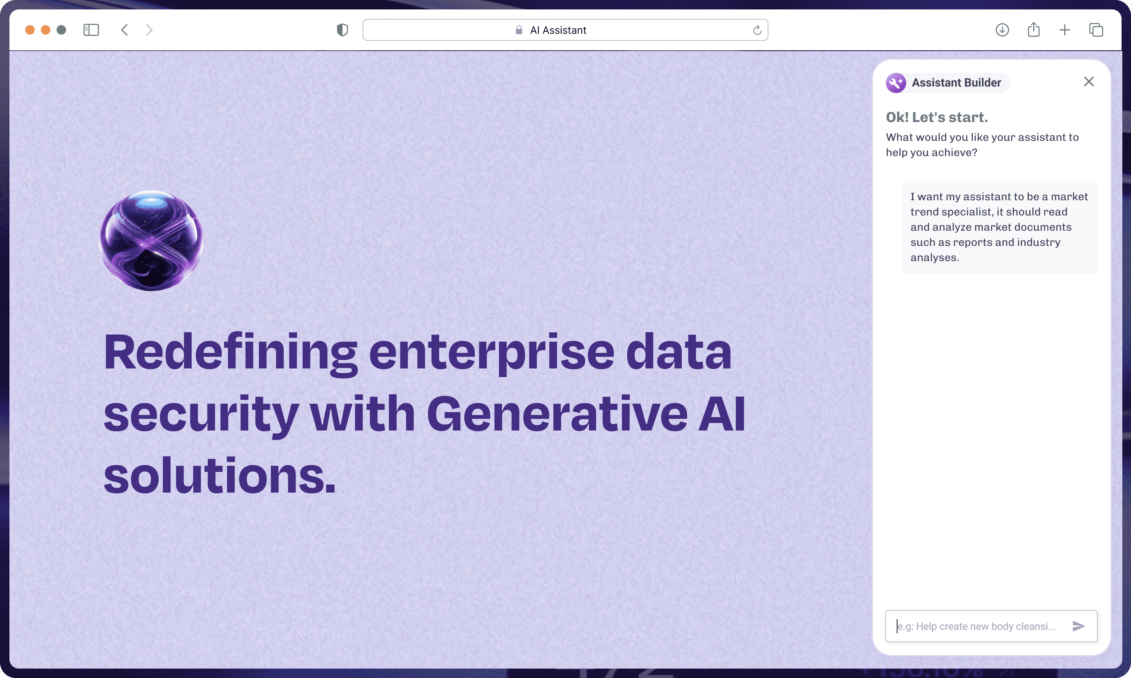The height and width of the screenshot is (678, 1131).
Task: Click the market trend specialist message
Action: pyautogui.click(x=999, y=227)
